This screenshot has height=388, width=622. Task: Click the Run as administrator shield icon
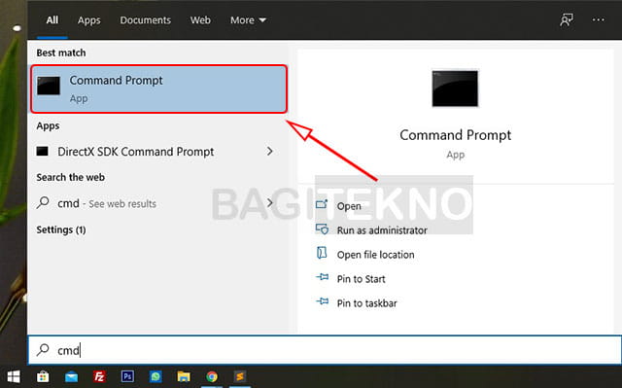coord(322,229)
